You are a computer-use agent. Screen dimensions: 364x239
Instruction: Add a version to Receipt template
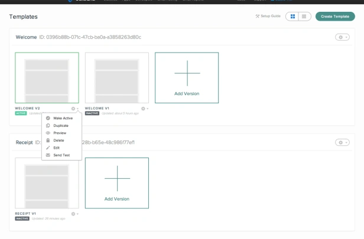click(x=117, y=183)
